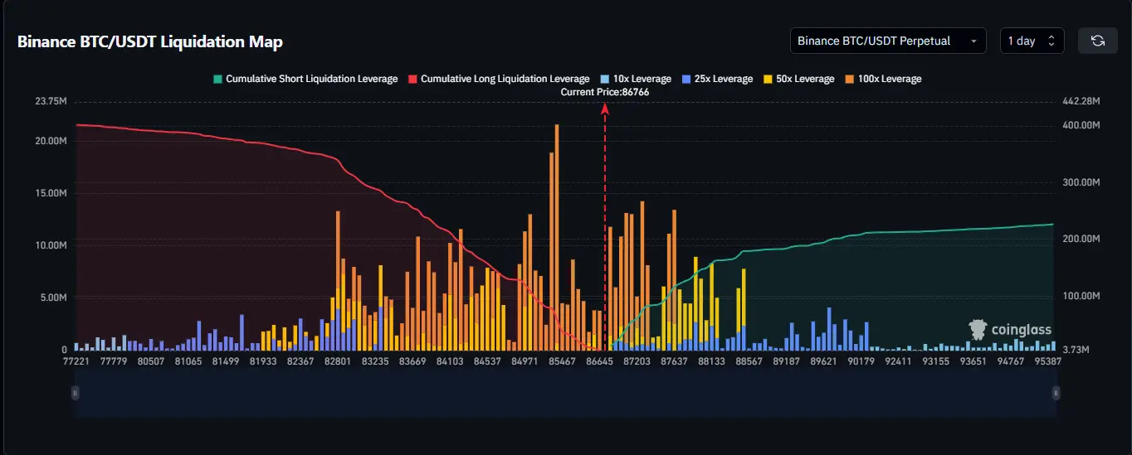Click the coinglass watermark logo
Viewport: 1132px width, 455px height.
(x=1010, y=330)
